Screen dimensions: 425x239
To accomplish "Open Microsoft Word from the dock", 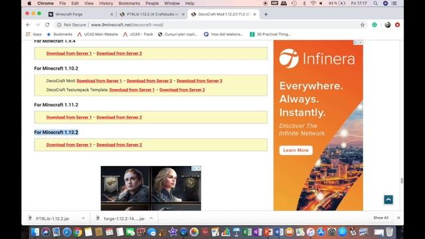I will coord(279,232).
